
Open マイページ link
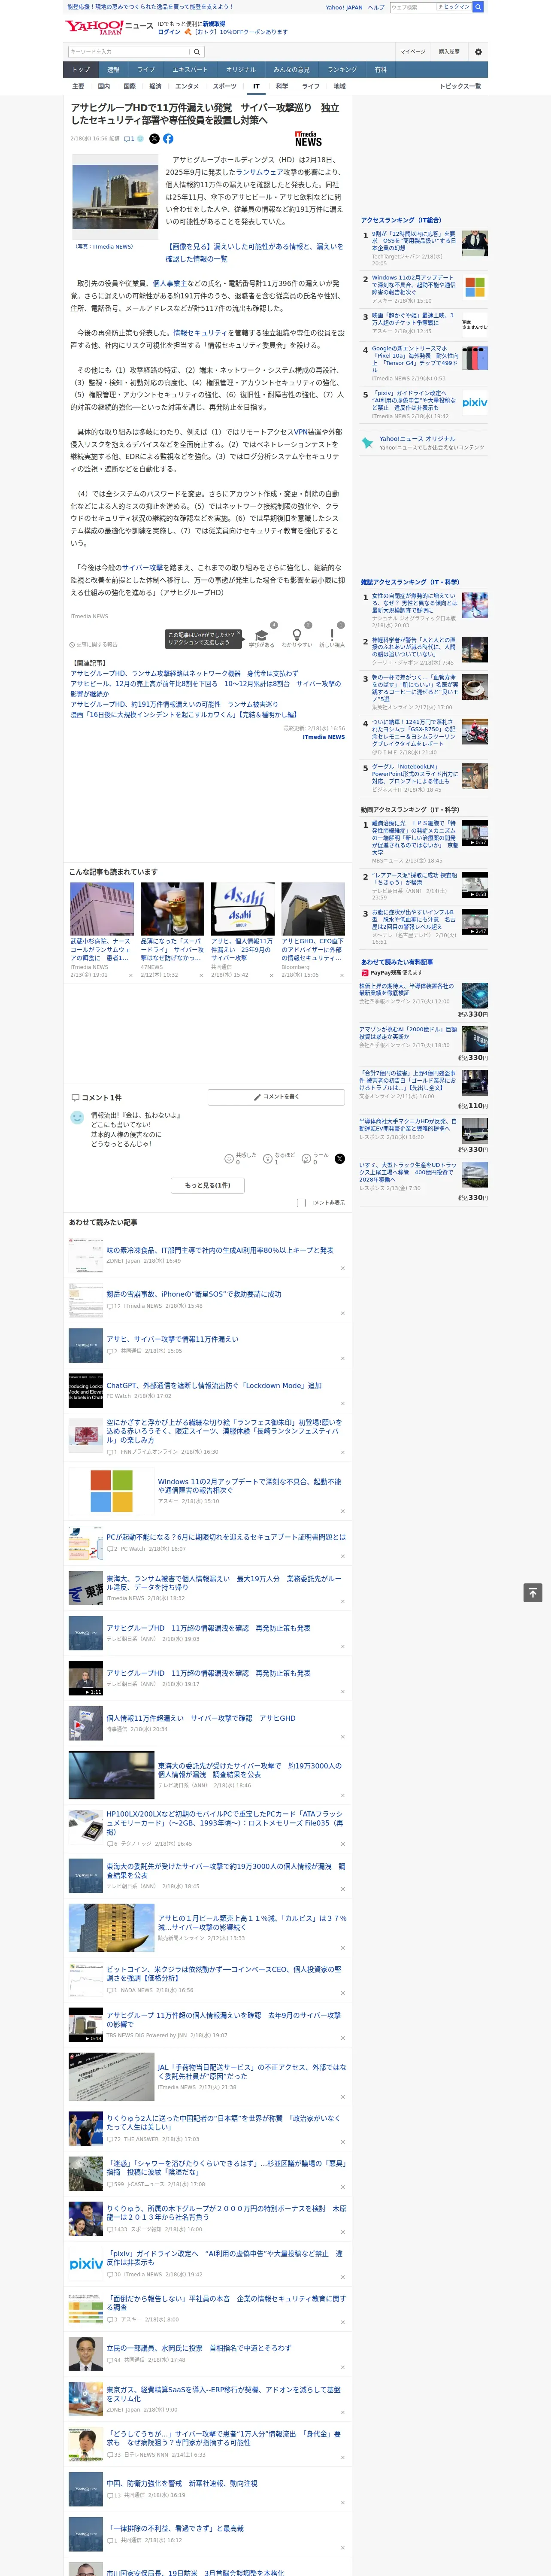tap(413, 52)
